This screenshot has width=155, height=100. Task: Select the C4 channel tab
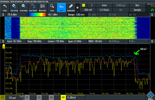[x=51, y=97]
